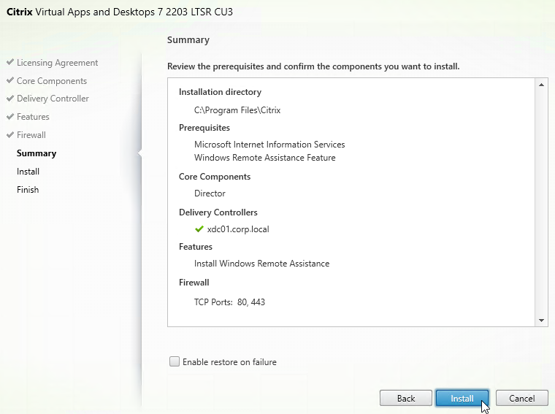555x414 pixels.
Task: Cancel the installation wizard
Action: point(521,398)
